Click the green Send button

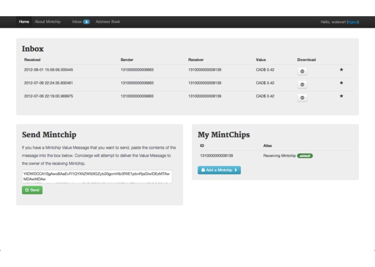(32, 190)
